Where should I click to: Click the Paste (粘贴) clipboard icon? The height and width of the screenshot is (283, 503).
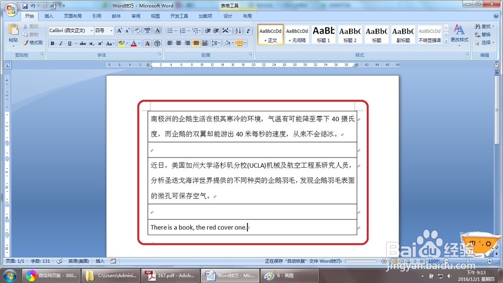pyautogui.click(x=13, y=30)
